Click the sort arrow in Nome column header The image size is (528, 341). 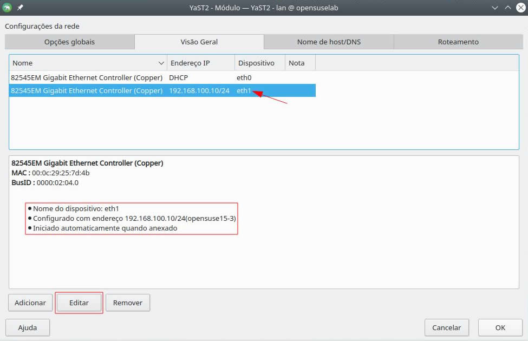pos(161,63)
